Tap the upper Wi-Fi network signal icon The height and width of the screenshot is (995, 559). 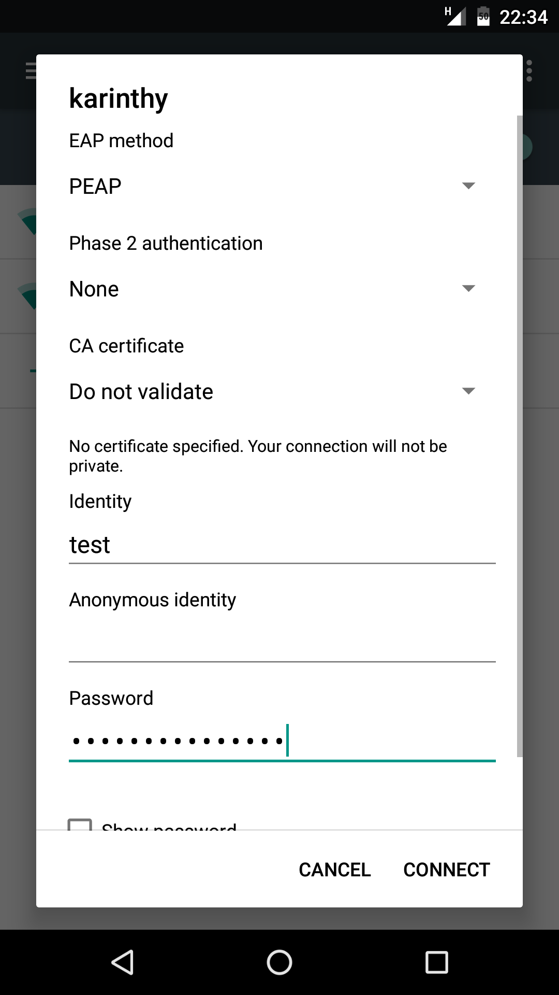click(x=27, y=220)
